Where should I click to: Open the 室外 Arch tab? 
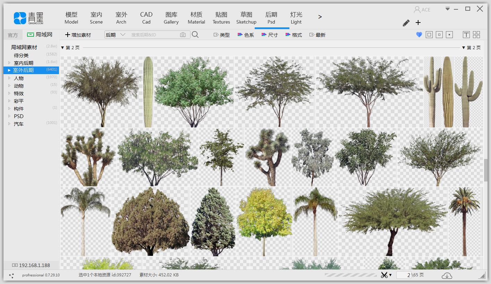(x=121, y=18)
